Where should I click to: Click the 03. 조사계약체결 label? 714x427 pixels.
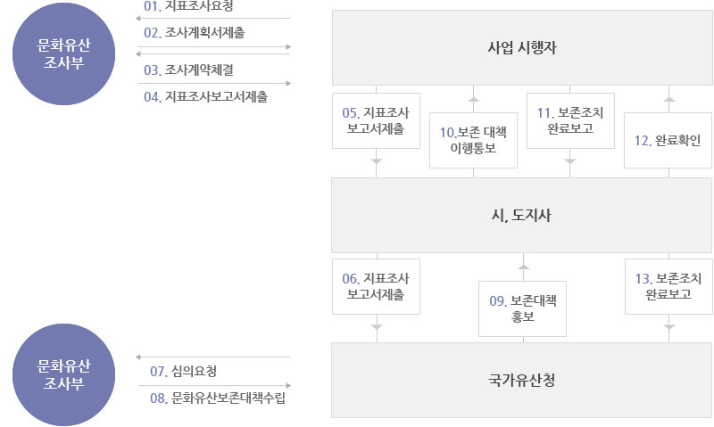(x=188, y=70)
